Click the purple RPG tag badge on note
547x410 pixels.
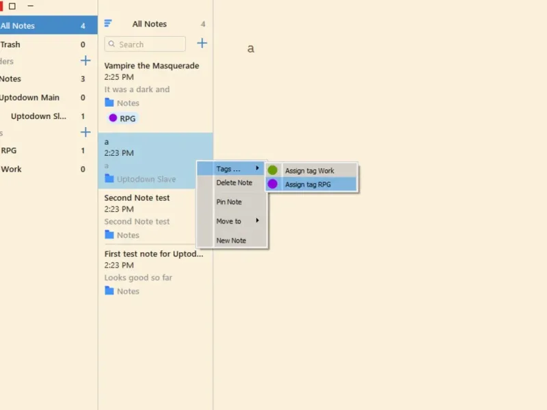click(x=122, y=118)
